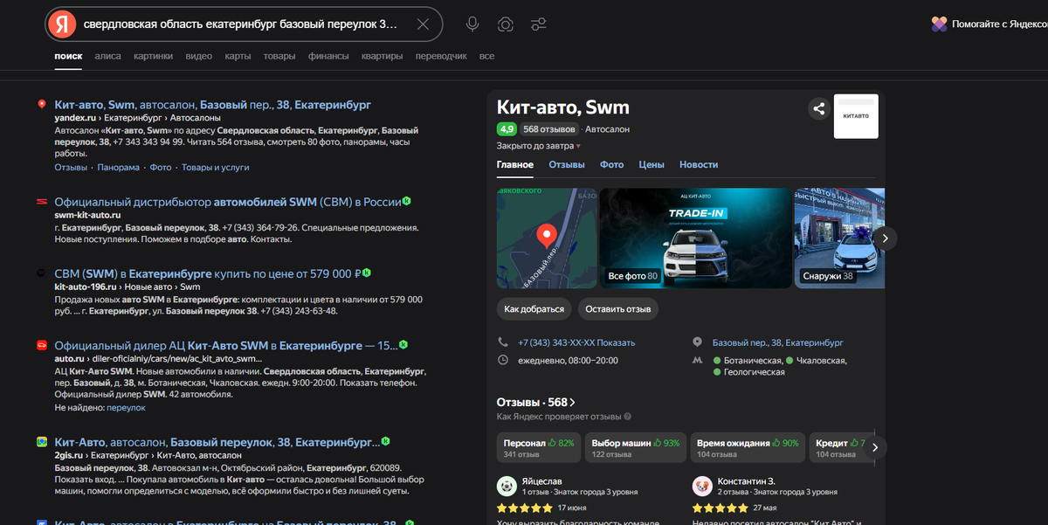Click the '568 отзывов' button

point(550,129)
